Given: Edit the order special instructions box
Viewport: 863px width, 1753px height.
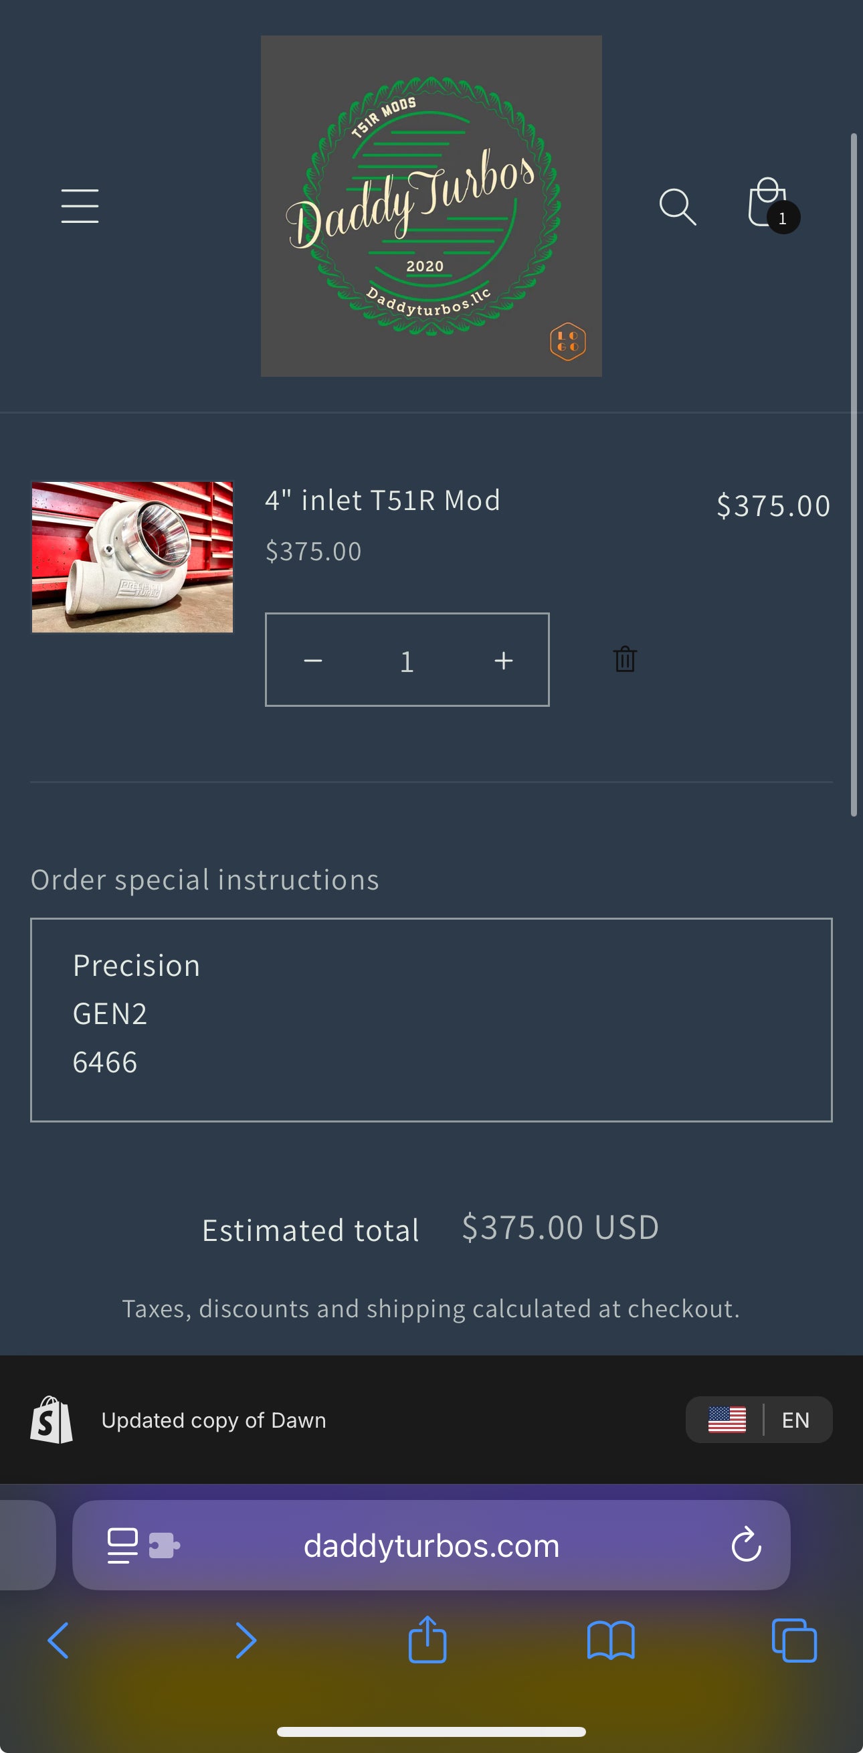Looking at the screenshot, I should 431,1019.
